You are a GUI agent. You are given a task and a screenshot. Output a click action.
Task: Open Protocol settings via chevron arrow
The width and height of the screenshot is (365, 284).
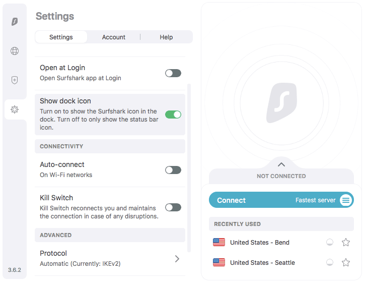(177, 259)
